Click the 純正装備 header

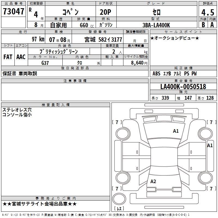183,68
